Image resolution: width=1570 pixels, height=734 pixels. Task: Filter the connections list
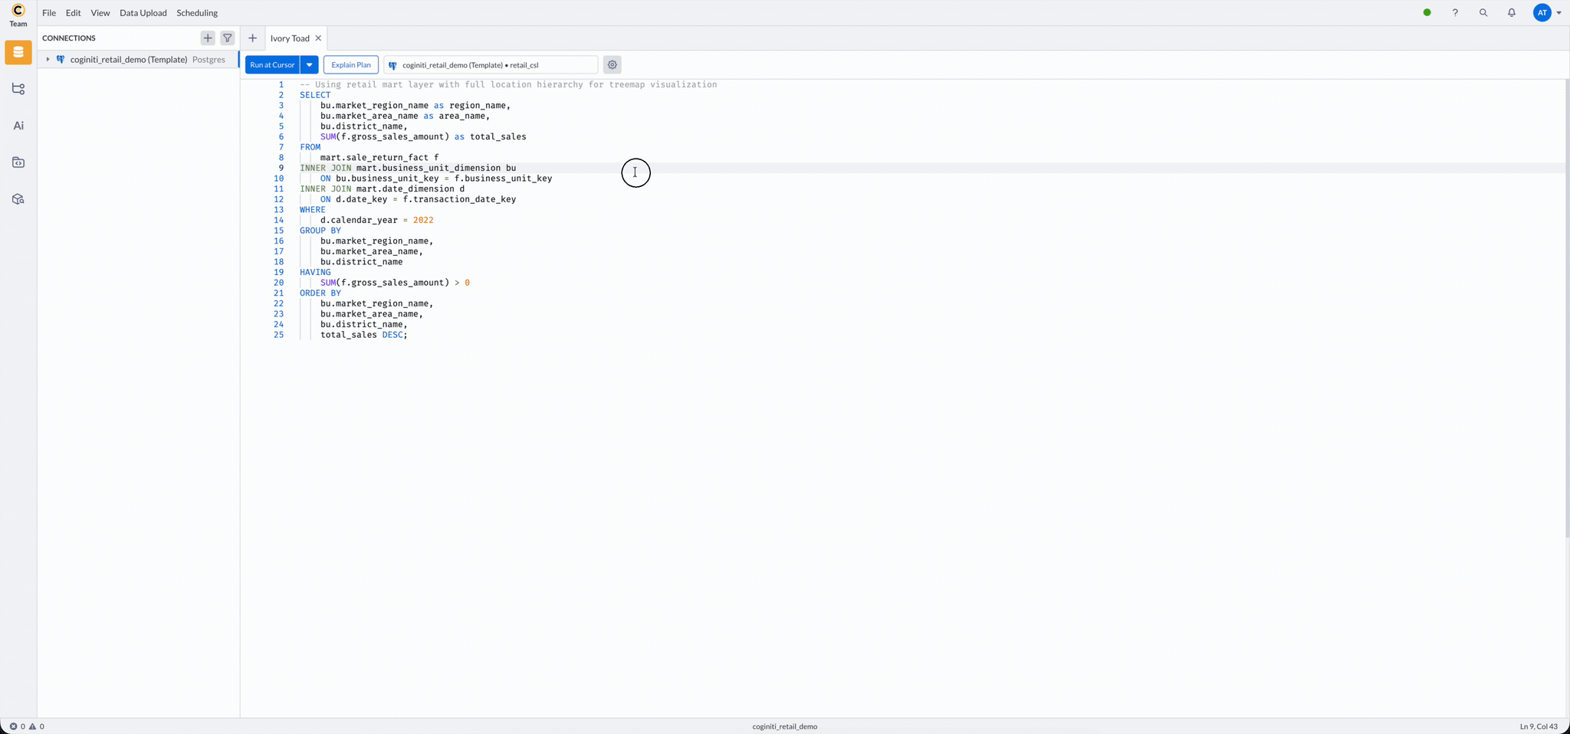pos(228,38)
